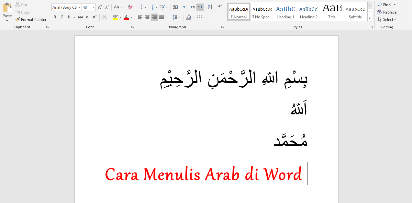Justify the text
The image size is (412, 203).
coord(161,17)
